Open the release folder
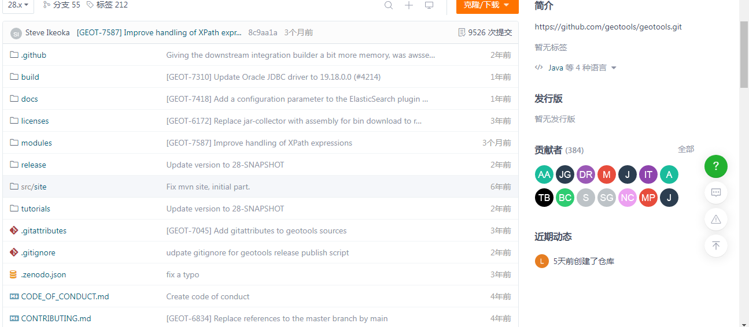Screen dimensions: 749x327 click(34, 165)
